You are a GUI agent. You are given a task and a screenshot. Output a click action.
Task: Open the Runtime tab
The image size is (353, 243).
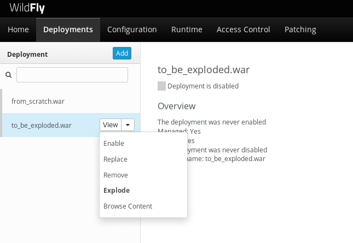(x=187, y=29)
